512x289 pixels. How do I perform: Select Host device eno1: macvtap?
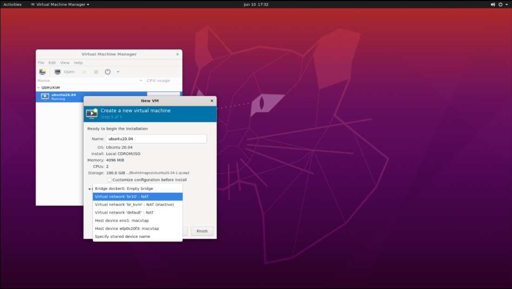tap(138, 221)
